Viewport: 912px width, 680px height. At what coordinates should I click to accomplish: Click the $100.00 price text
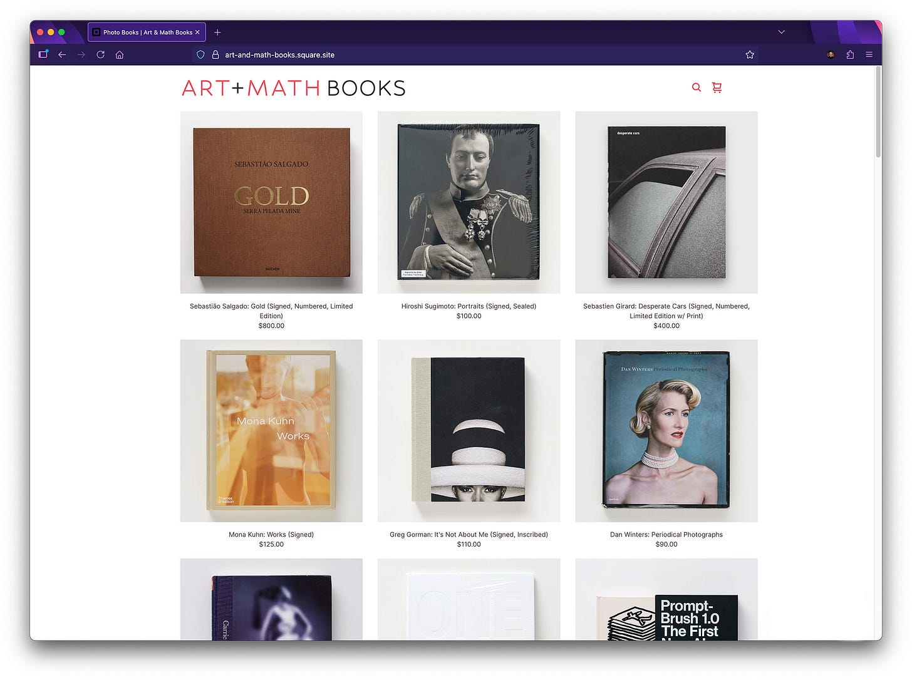[469, 316]
